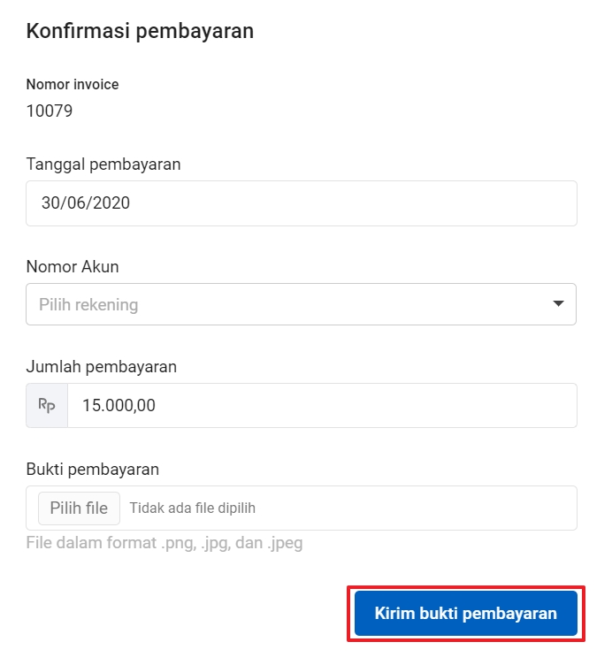Click the Rp currency prefix icon
The width and height of the screenshot is (612, 665).
tap(47, 406)
